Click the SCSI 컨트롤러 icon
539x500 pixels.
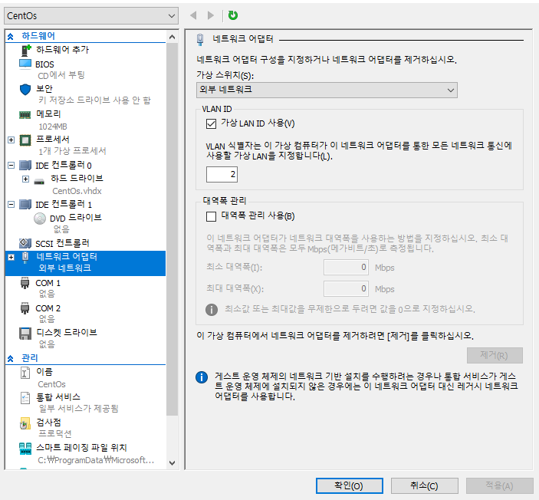(25, 243)
